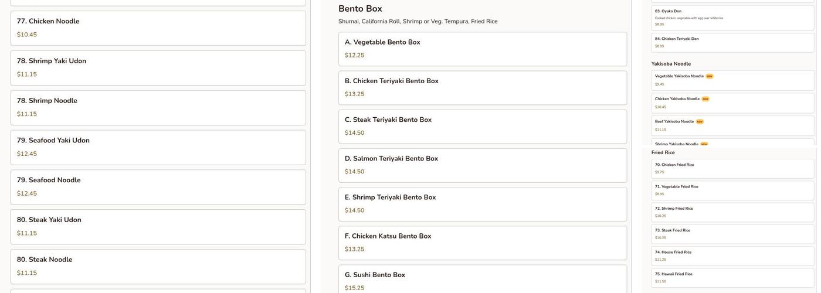Screen dimensions: 821x293
Task: Pick 74. House Fried Rice
Action: click(732, 256)
